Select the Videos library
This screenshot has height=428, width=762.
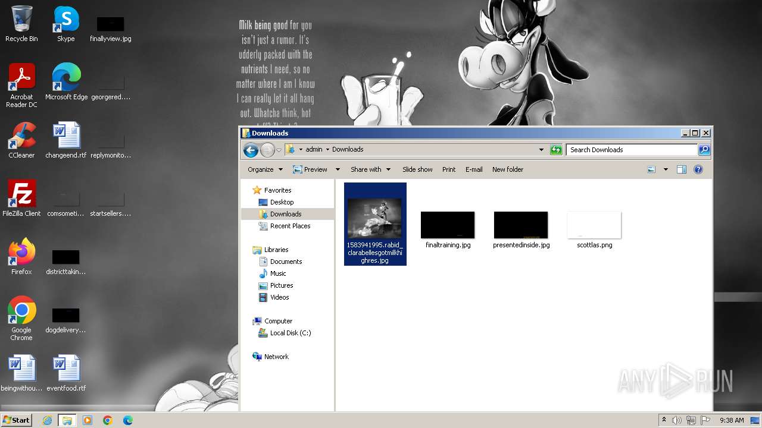279,297
